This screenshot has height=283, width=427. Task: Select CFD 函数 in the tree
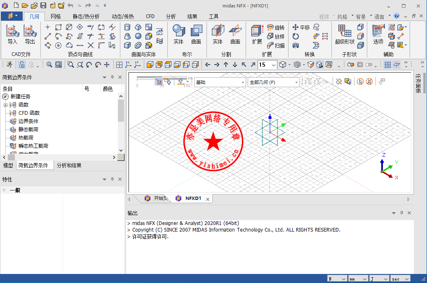click(29, 113)
